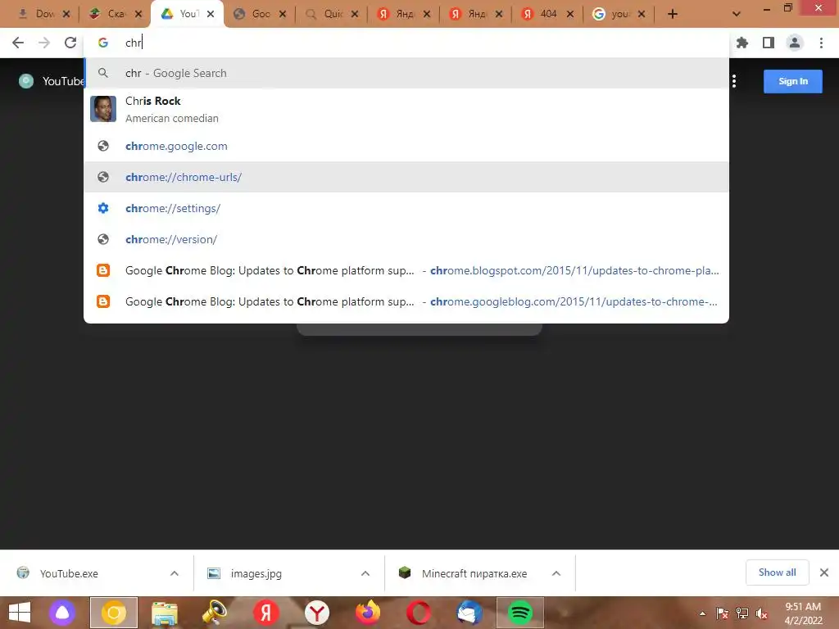Open the purple Alice assistant taskbar icon
The width and height of the screenshot is (839, 629).
[x=62, y=613]
